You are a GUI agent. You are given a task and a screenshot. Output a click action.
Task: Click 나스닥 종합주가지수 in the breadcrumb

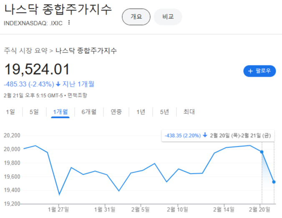coord(86,51)
